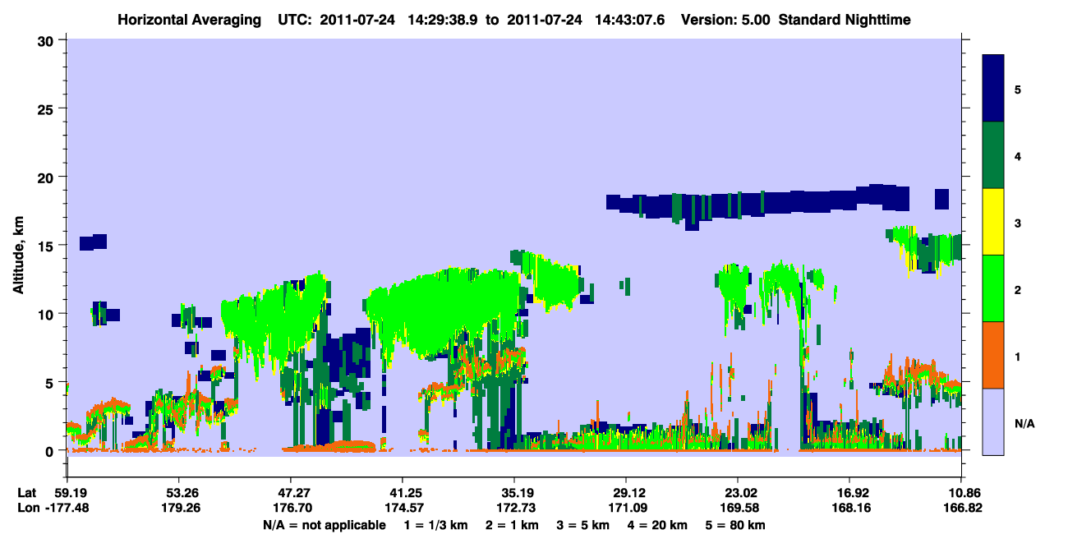Viewport: 1068px width, 548px height.
Task: Click the colorbar label 'N/A'
Action: point(1024,423)
